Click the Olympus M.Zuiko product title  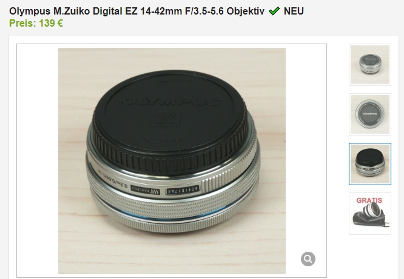[137, 11]
